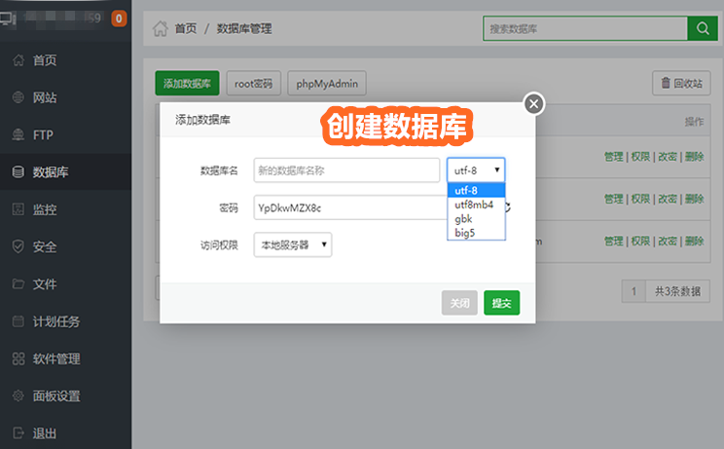724x449 pixels.
Task: Click the 计划任务 calendar icon
Action: click(18, 321)
